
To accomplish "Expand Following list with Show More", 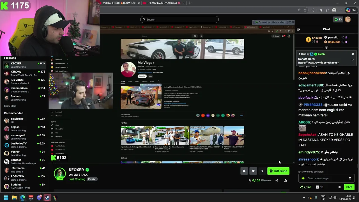I will click(10, 106).
